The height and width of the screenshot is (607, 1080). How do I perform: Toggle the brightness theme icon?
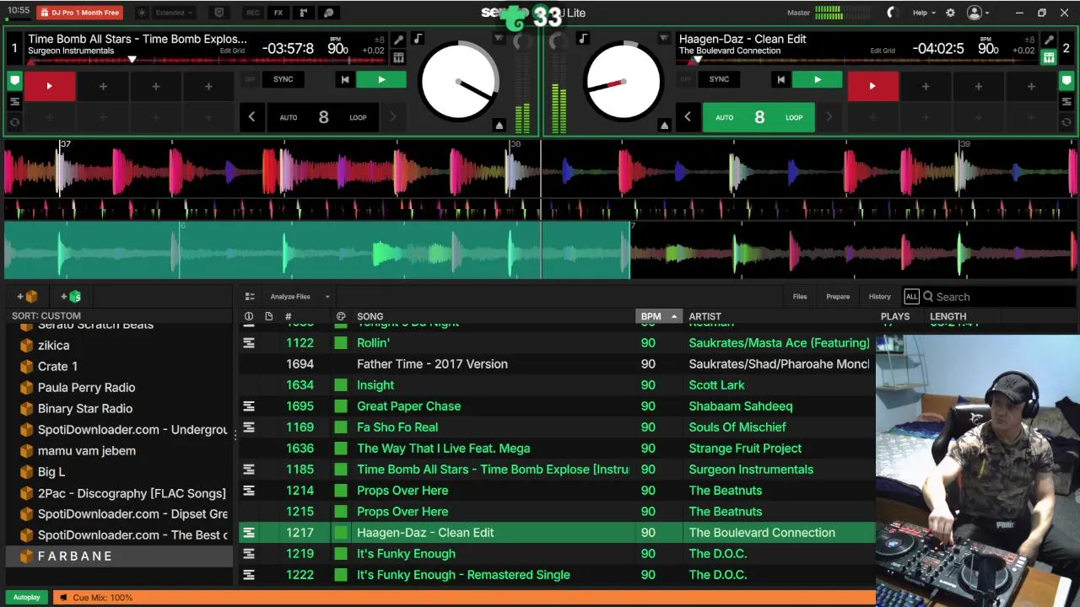coord(141,13)
